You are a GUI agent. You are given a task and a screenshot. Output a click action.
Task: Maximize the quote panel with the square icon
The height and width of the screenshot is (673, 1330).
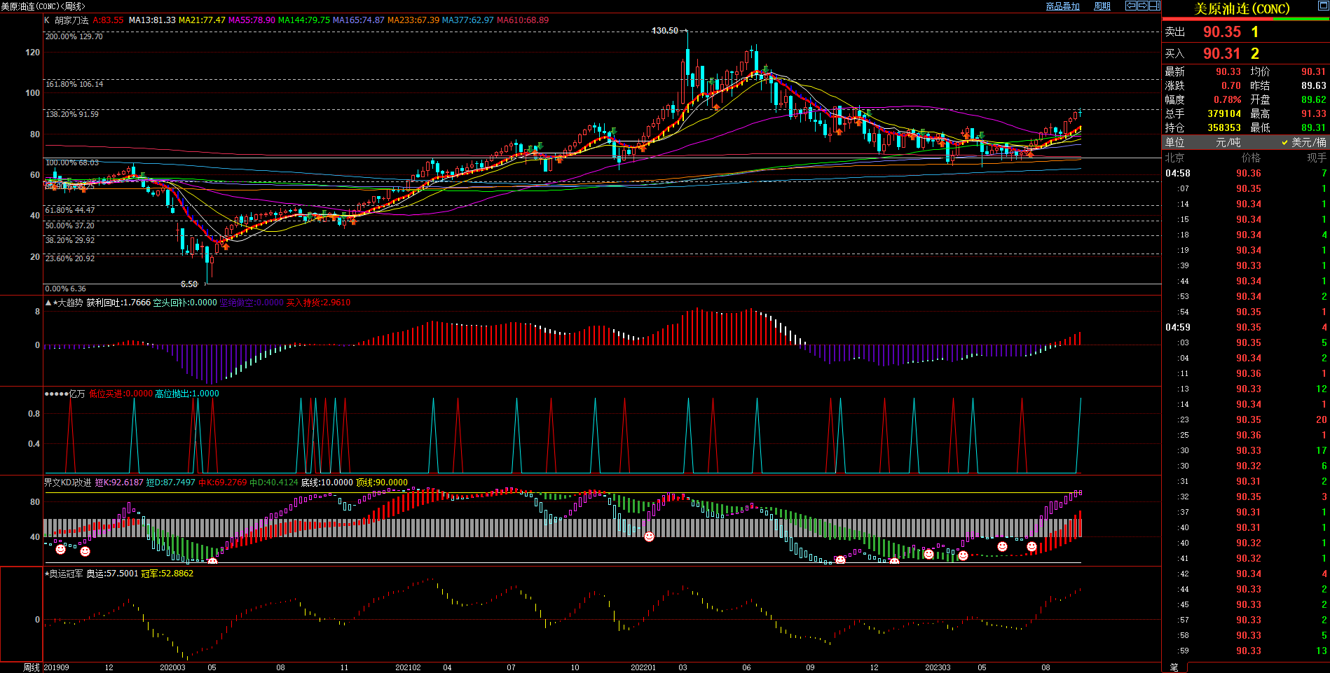click(1323, 6)
